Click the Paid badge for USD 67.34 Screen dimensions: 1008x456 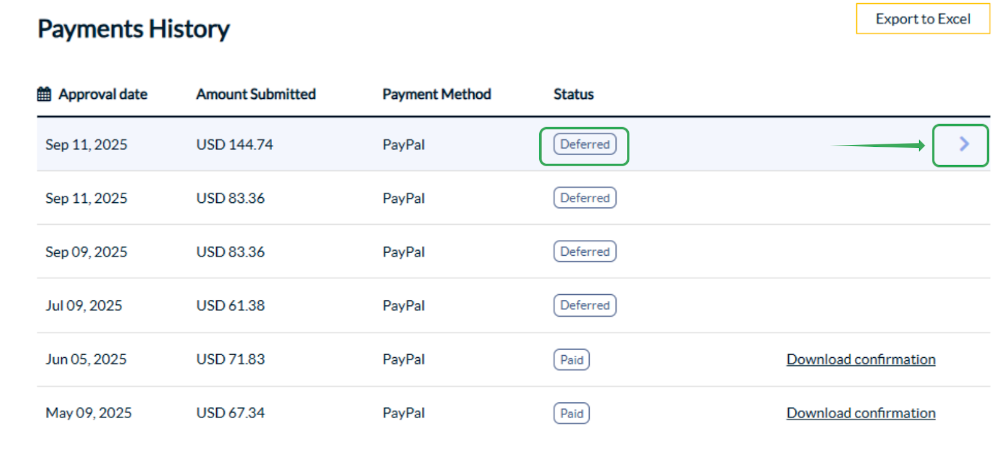coord(571,413)
